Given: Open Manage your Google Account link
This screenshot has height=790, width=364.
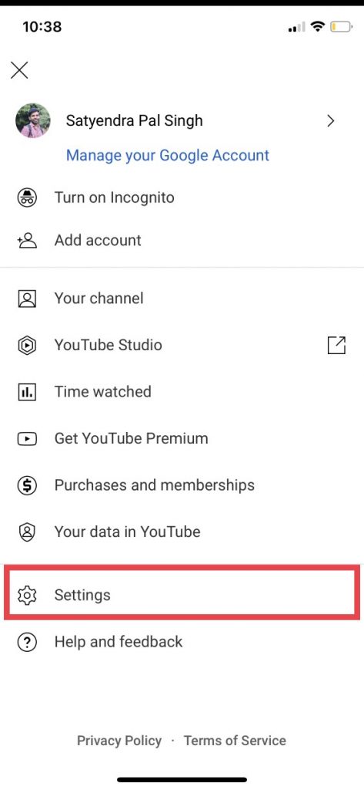Looking at the screenshot, I should [x=168, y=155].
